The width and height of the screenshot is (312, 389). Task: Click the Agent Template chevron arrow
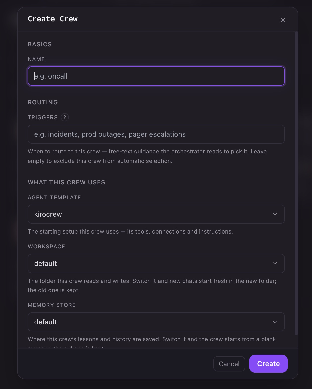pos(275,214)
